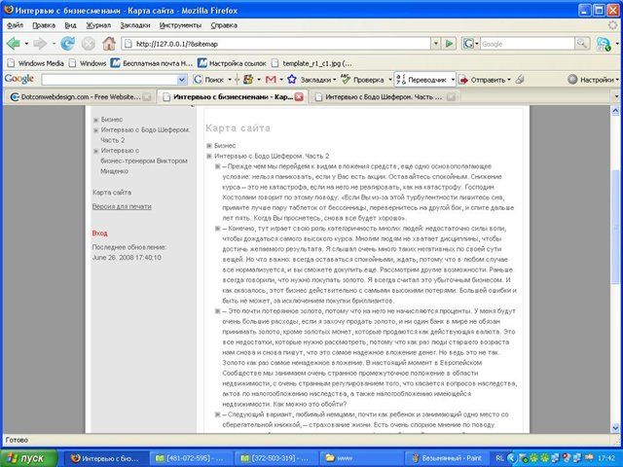Click the Google toolbar Поиск button
This screenshot has width=623, height=467.
[x=209, y=80]
